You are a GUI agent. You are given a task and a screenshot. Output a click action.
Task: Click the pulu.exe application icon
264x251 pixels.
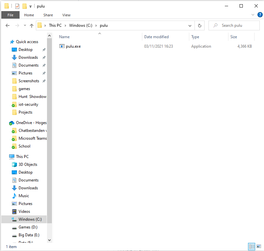(62, 46)
